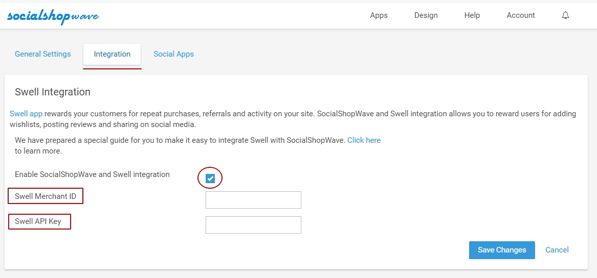Open the Help menu
Viewport: 597px width, 278px height.
pyautogui.click(x=472, y=16)
